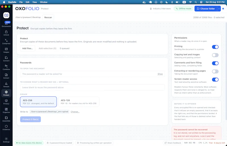The width and height of the screenshot is (227, 146).
Task: Click the Protect 0 file(s) button
Action: pos(30,119)
